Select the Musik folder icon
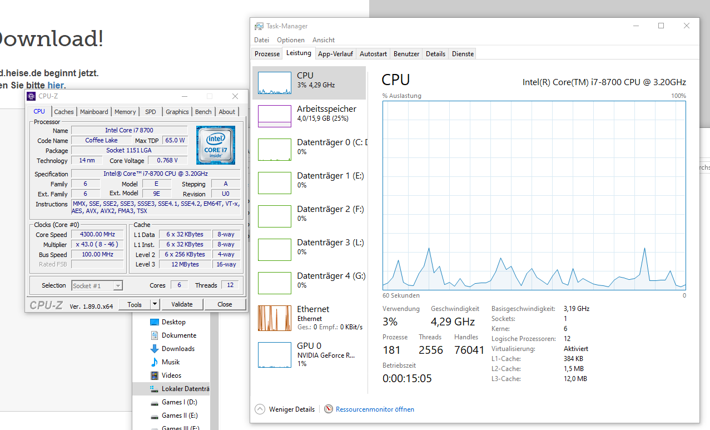The image size is (710, 430). coord(155,362)
